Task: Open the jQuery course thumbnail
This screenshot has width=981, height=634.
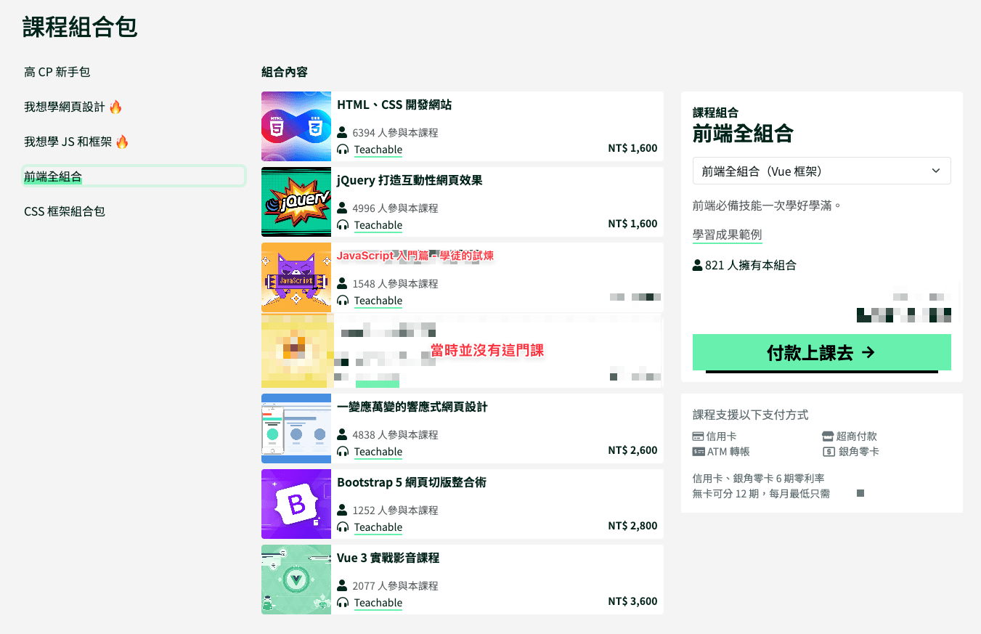Action: pos(296,202)
